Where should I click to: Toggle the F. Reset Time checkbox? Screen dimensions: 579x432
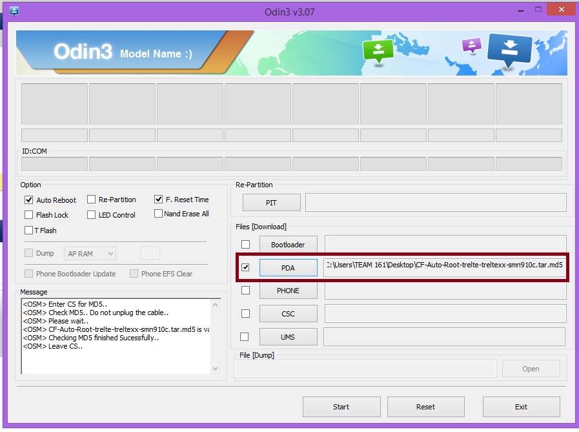coord(158,199)
